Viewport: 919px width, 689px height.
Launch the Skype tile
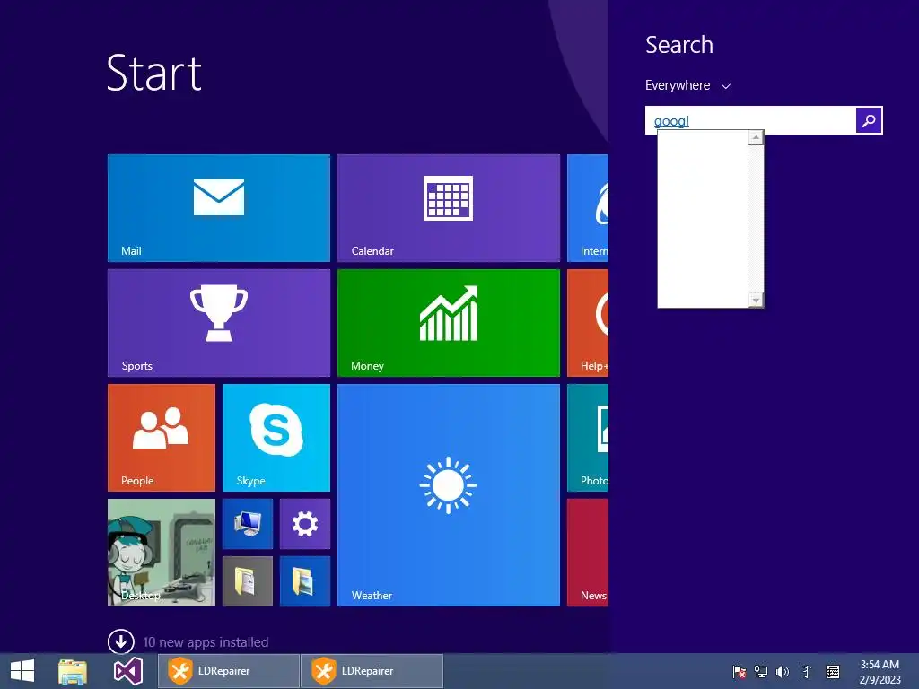(x=276, y=438)
